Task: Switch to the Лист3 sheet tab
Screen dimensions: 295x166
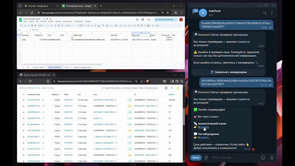Action: pyautogui.click(x=67, y=67)
